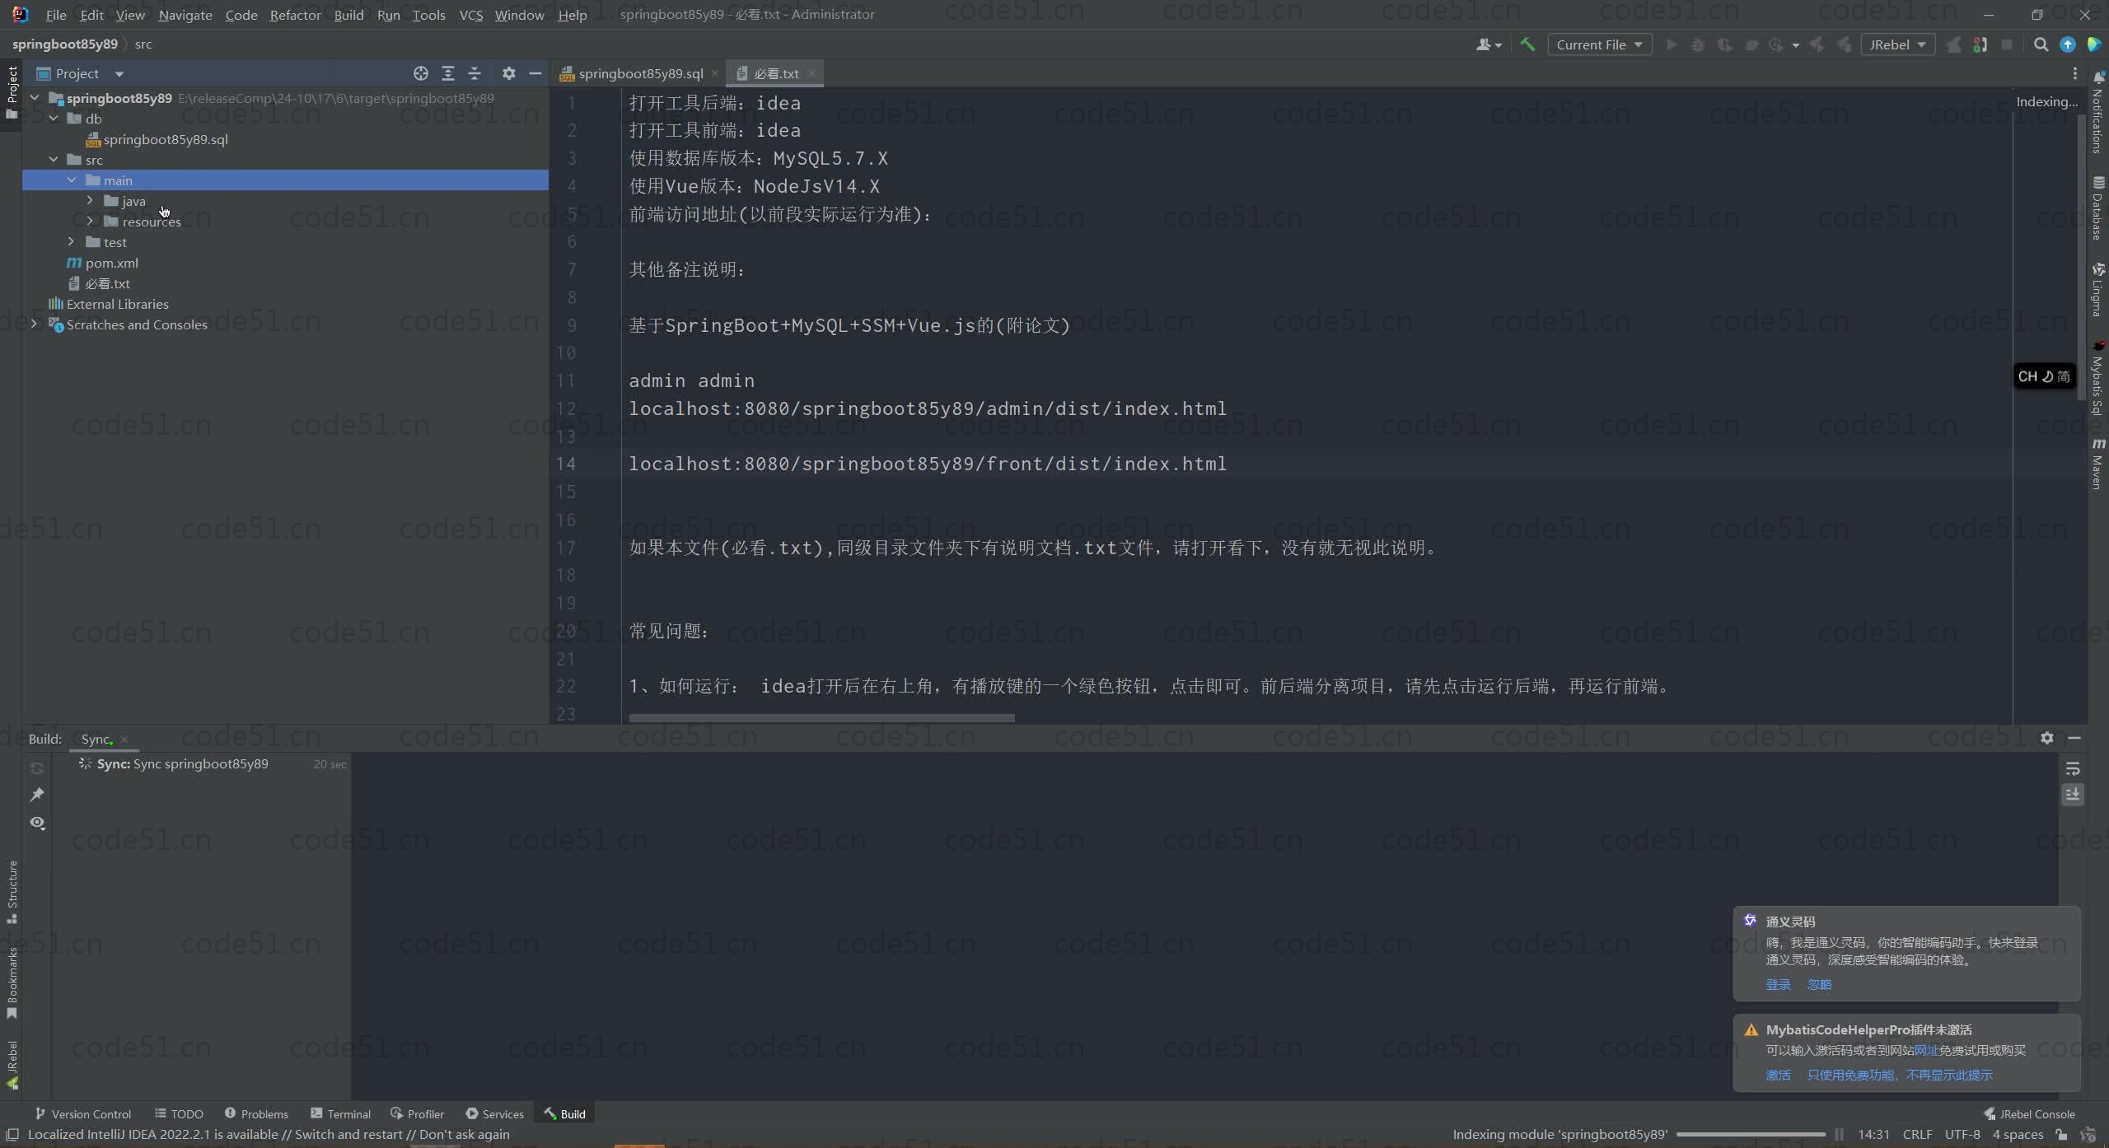2109x1148 pixels.
Task: Open the Current File run configuration dropdown
Action: (1598, 44)
